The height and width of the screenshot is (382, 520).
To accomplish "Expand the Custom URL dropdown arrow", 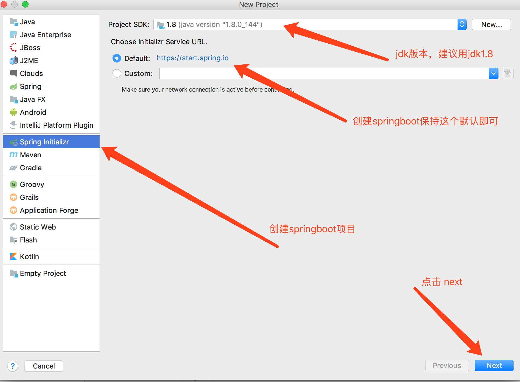I will pyautogui.click(x=493, y=74).
